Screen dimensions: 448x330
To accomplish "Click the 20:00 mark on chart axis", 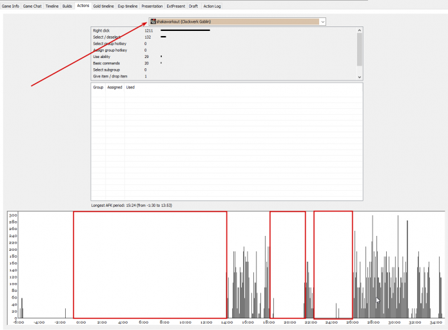I will [289, 322].
